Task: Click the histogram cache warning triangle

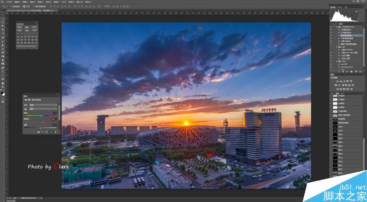Action: pos(356,11)
